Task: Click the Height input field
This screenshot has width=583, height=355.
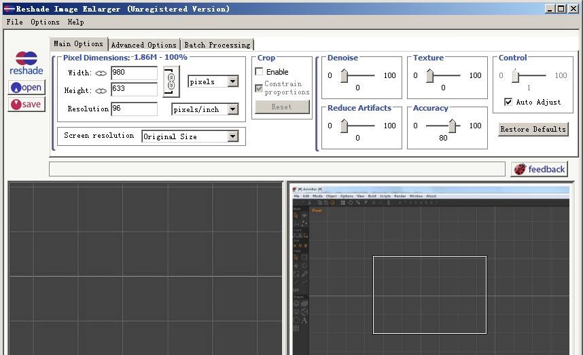Action: (x=135, y=89)
